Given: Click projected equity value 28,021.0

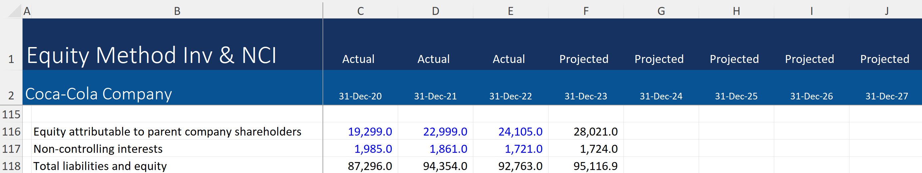Looking at the screenshot, I should point(595,132).
